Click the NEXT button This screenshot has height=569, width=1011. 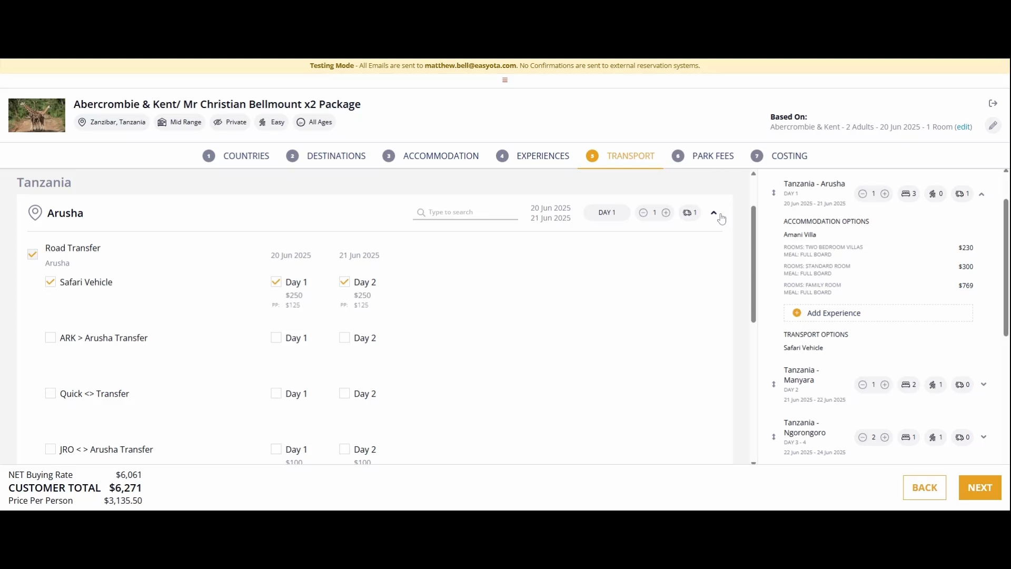980,488
